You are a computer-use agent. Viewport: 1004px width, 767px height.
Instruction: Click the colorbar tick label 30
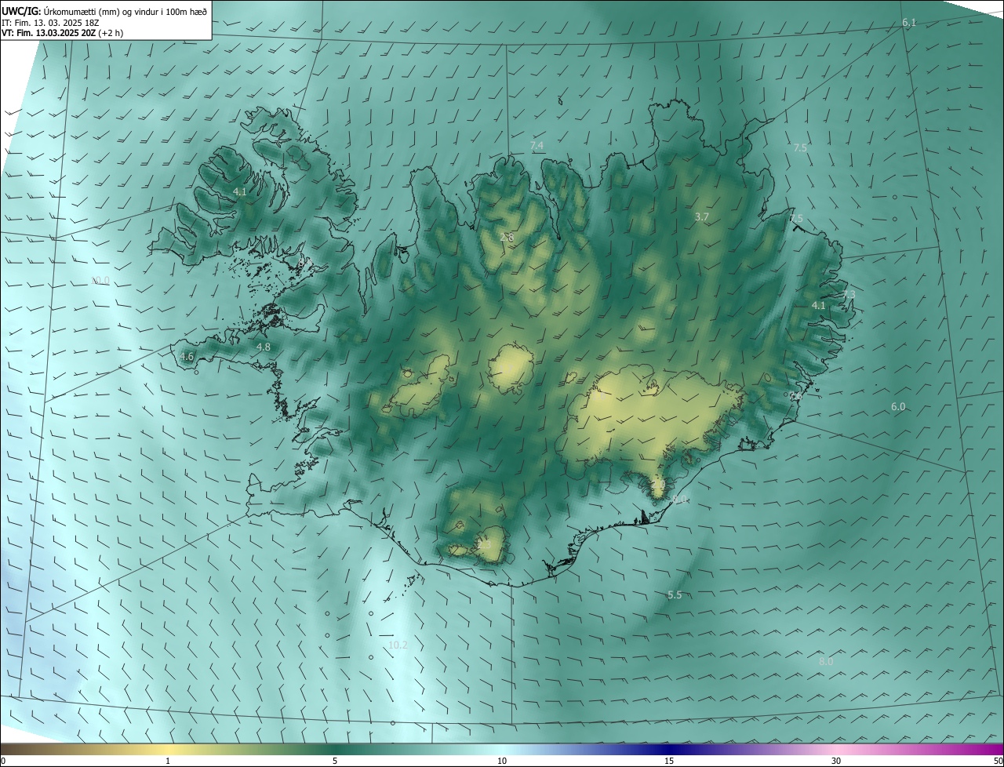836,761
